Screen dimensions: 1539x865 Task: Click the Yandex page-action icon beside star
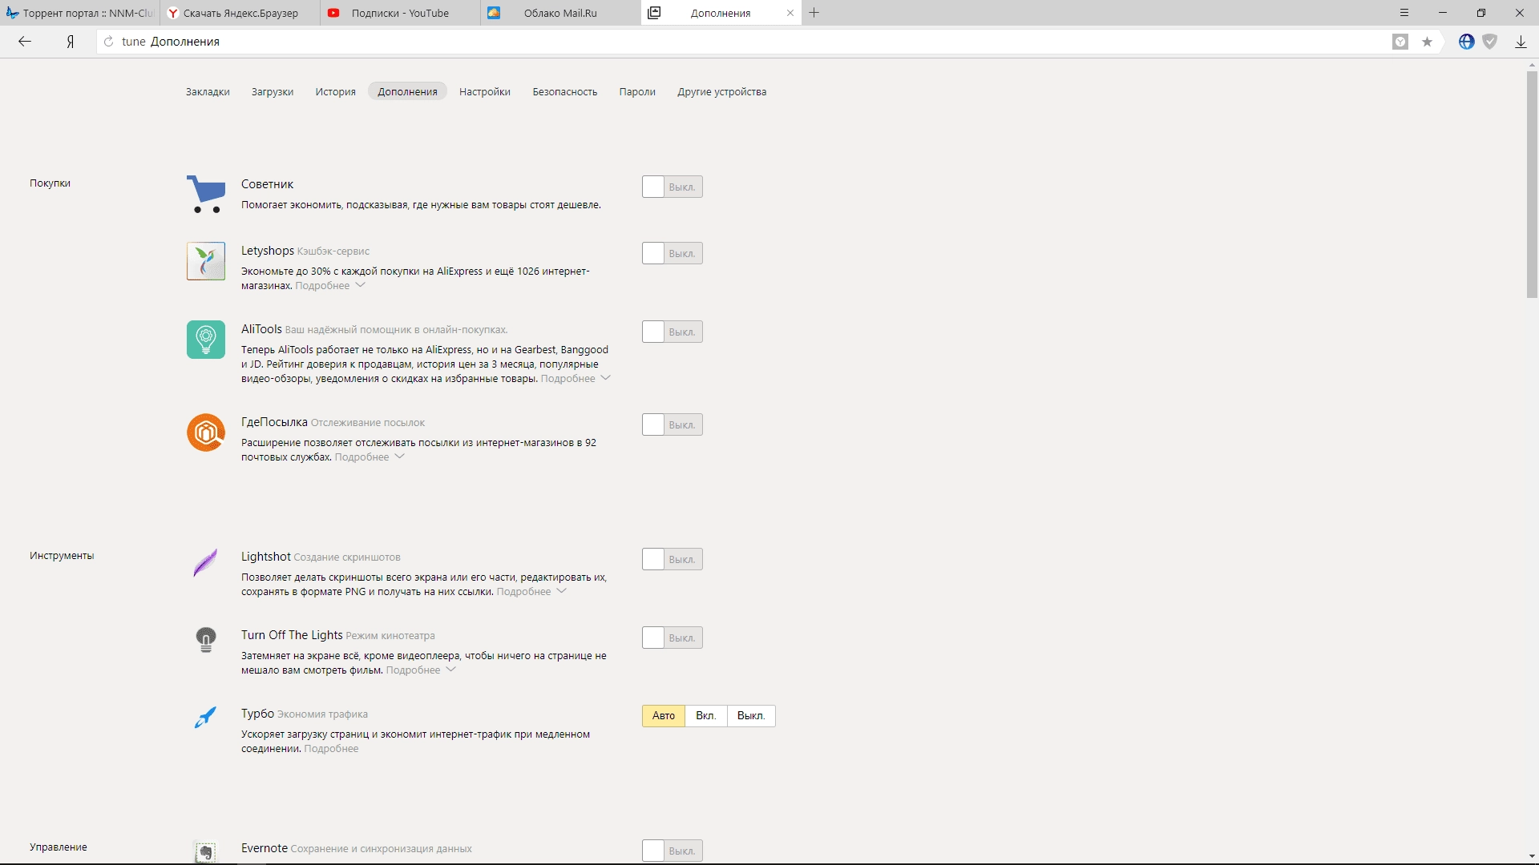coord(1400,42)
